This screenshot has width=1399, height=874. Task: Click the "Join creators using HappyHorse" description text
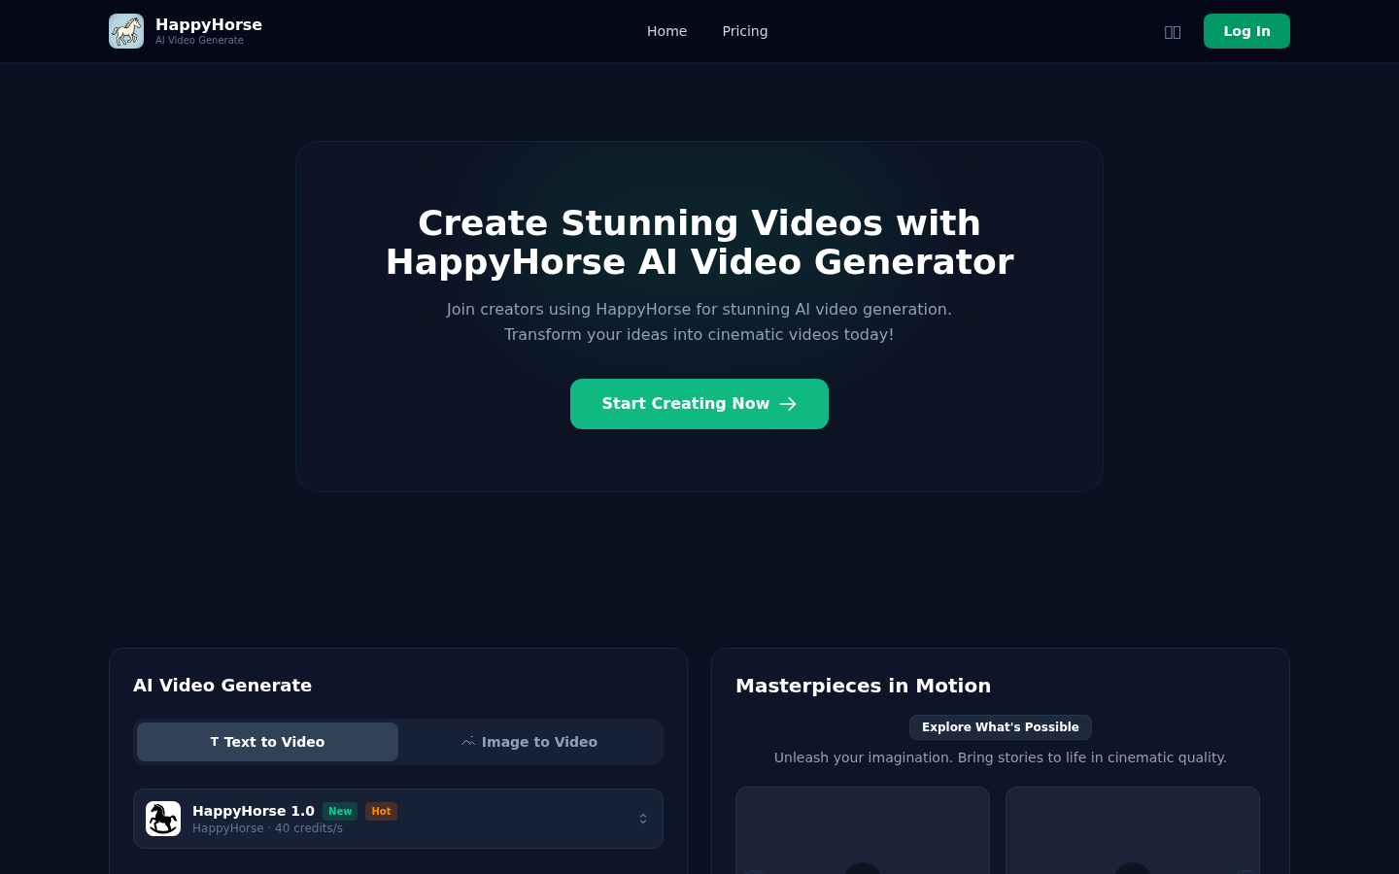[x=699, y=321]
